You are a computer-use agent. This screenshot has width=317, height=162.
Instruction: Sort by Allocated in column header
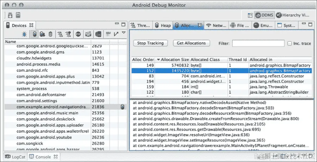280,60
